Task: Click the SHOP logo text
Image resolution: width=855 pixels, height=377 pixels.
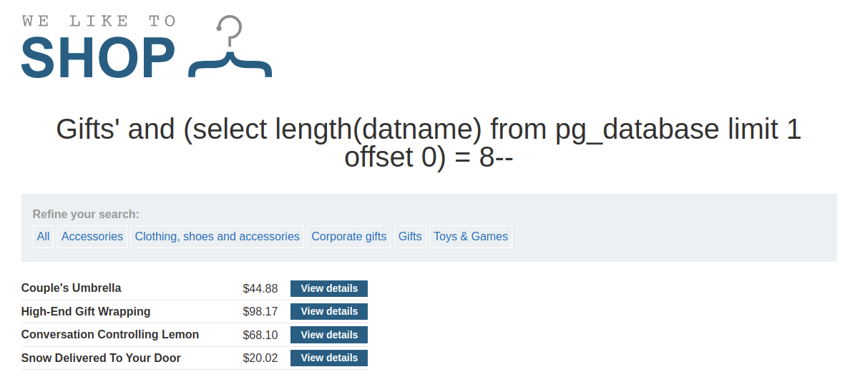Action: (x=98, y=57)
